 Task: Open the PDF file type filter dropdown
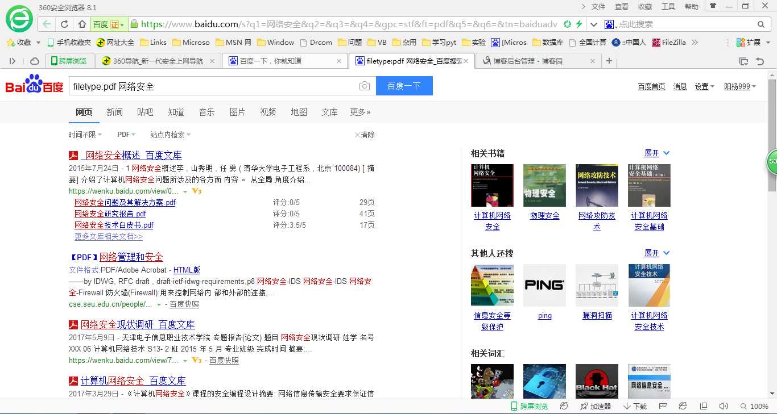pos(126,135)
